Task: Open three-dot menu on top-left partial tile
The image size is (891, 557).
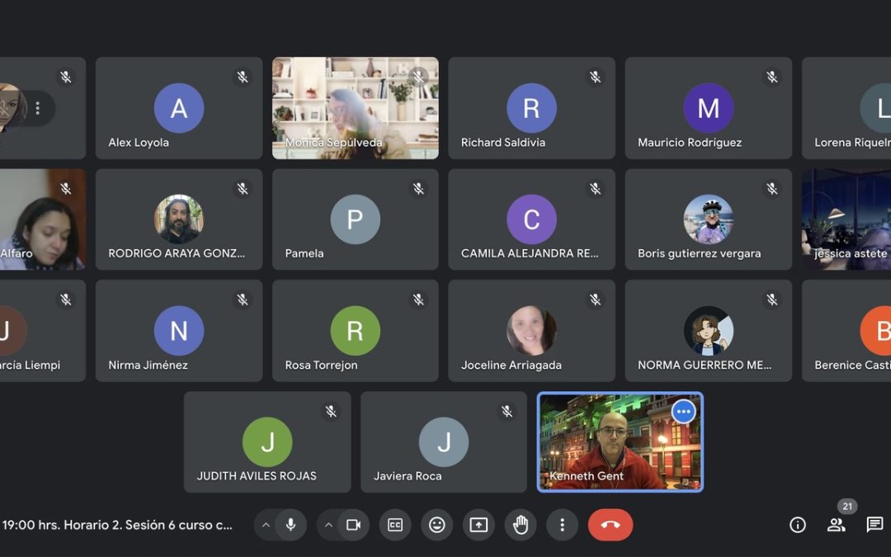Action: tap(37, 108)
